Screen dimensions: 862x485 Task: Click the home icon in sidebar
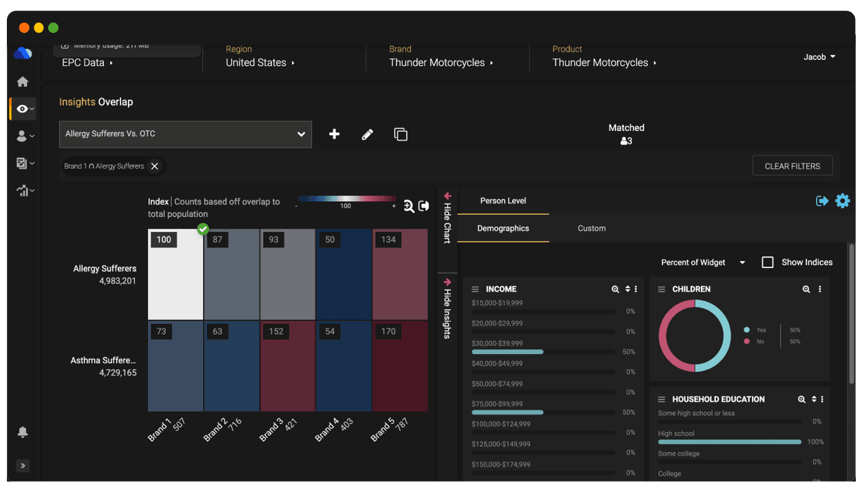pos(23,82)
